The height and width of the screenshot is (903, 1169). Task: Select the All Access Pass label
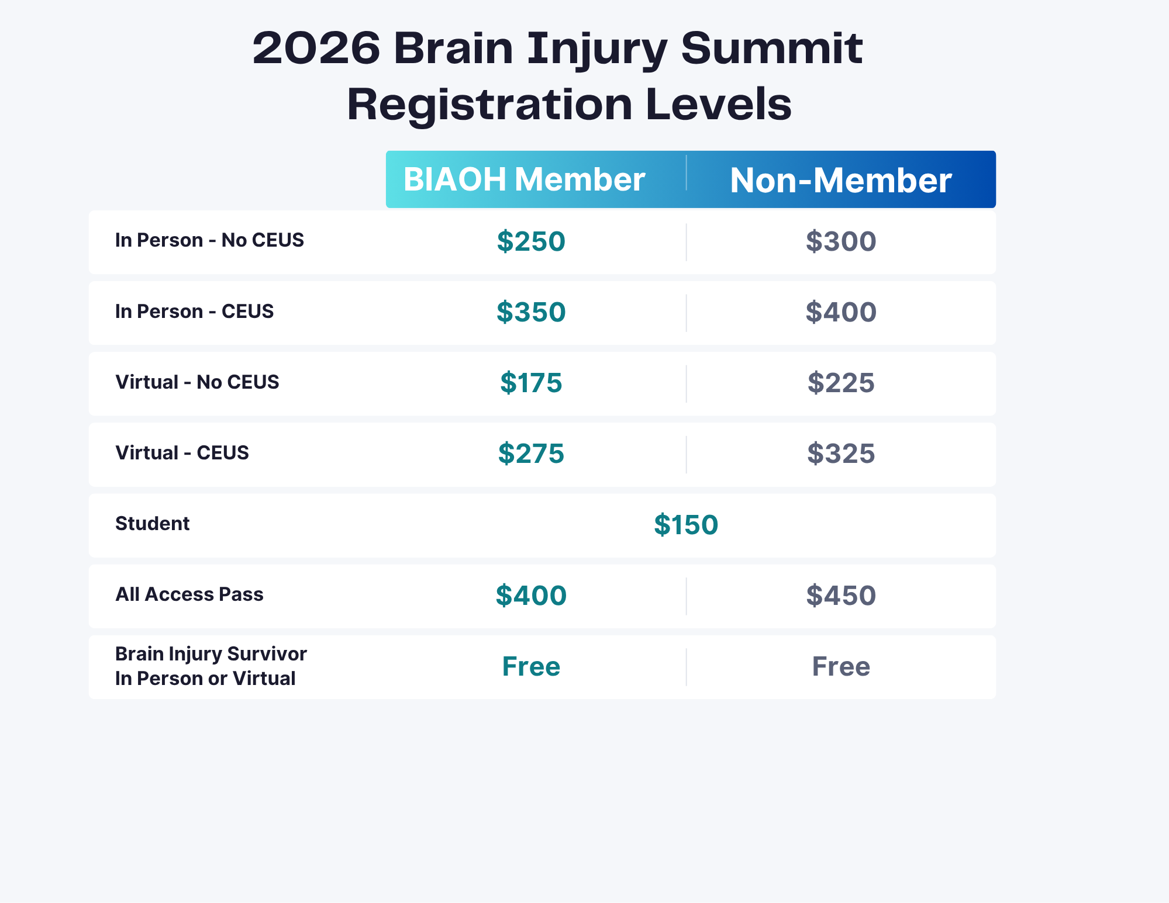click(x=189, y=594)
